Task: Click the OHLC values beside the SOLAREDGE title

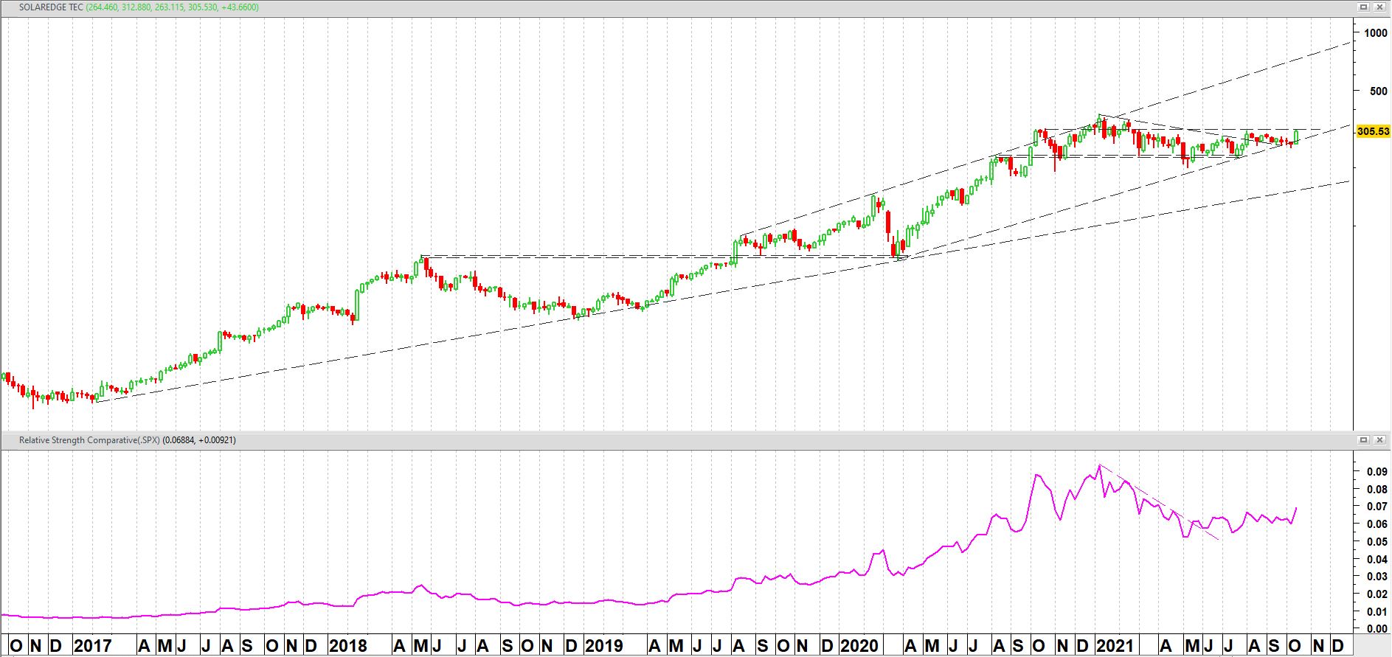Action: 172,7
